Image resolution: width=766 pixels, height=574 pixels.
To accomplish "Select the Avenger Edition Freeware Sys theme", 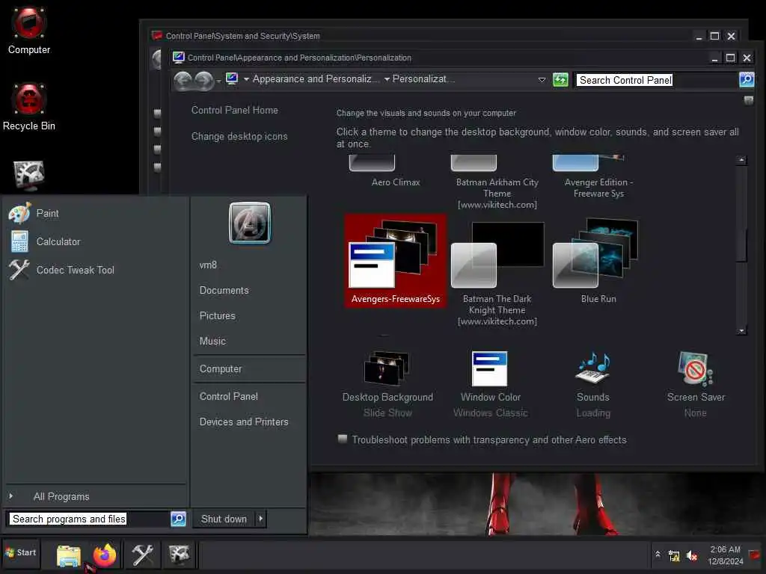I will (598, 176).
